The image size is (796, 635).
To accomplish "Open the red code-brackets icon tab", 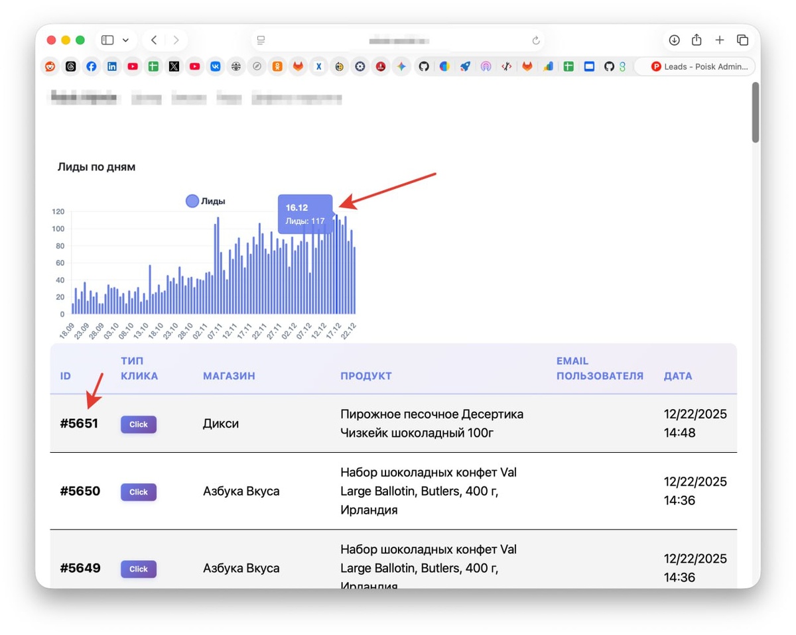I will [506, 66].
